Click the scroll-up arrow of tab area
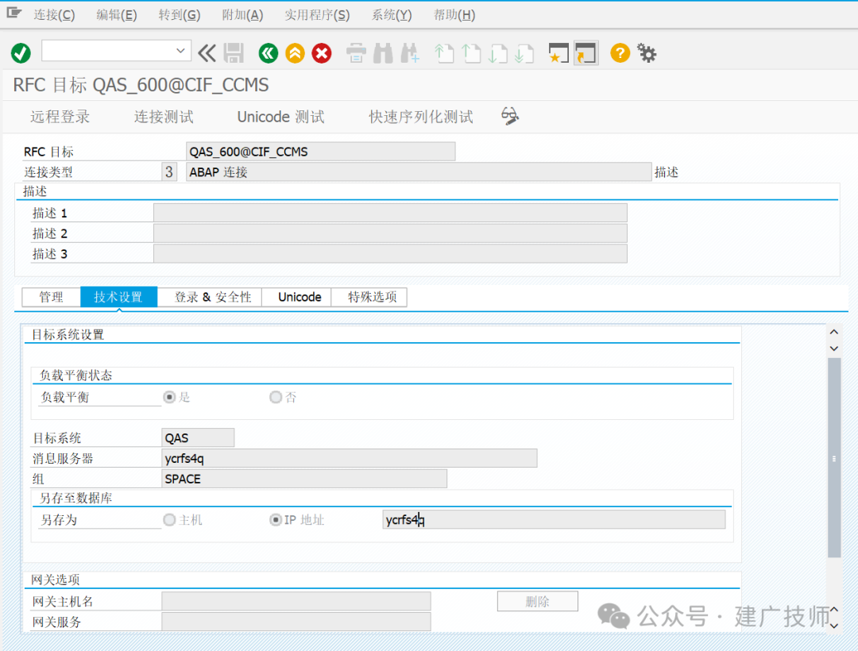Viewport: 858px width, 651px height. [834, 332]
